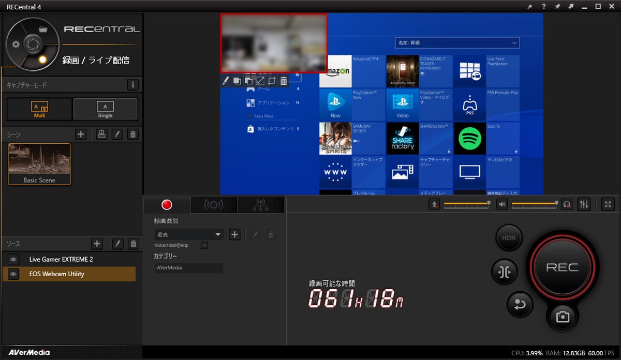
Task: Toggle visibility of Live Gamer EXTREME 2
Action: tap(13, 259)
